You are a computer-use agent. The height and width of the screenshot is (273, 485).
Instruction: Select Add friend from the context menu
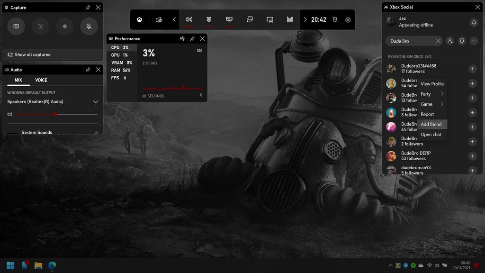click(x=431, y=124)
